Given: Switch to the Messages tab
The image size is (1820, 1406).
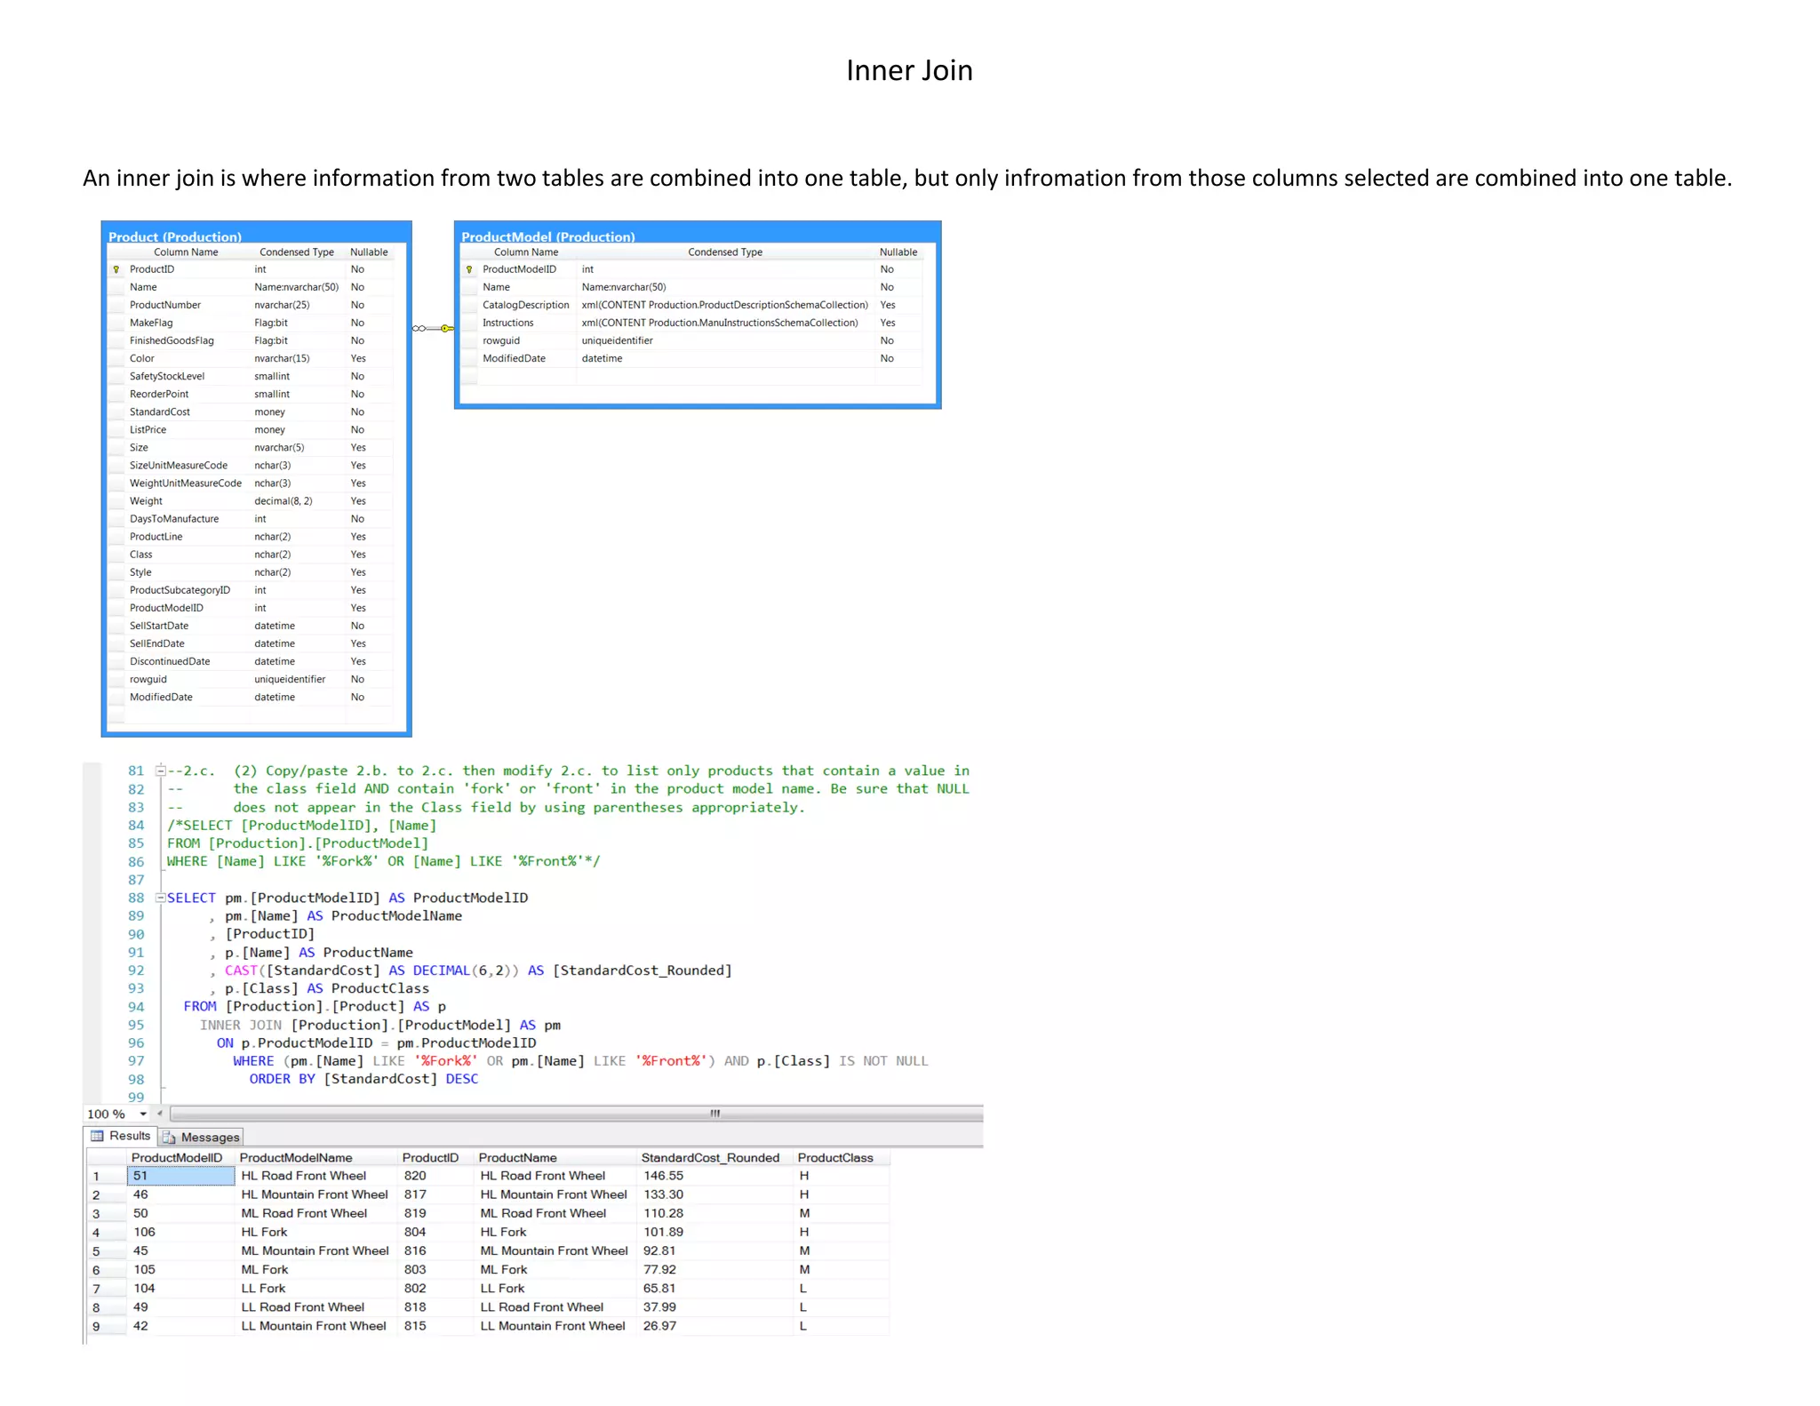Looking at the screenshot, I should coord(210,1138).
